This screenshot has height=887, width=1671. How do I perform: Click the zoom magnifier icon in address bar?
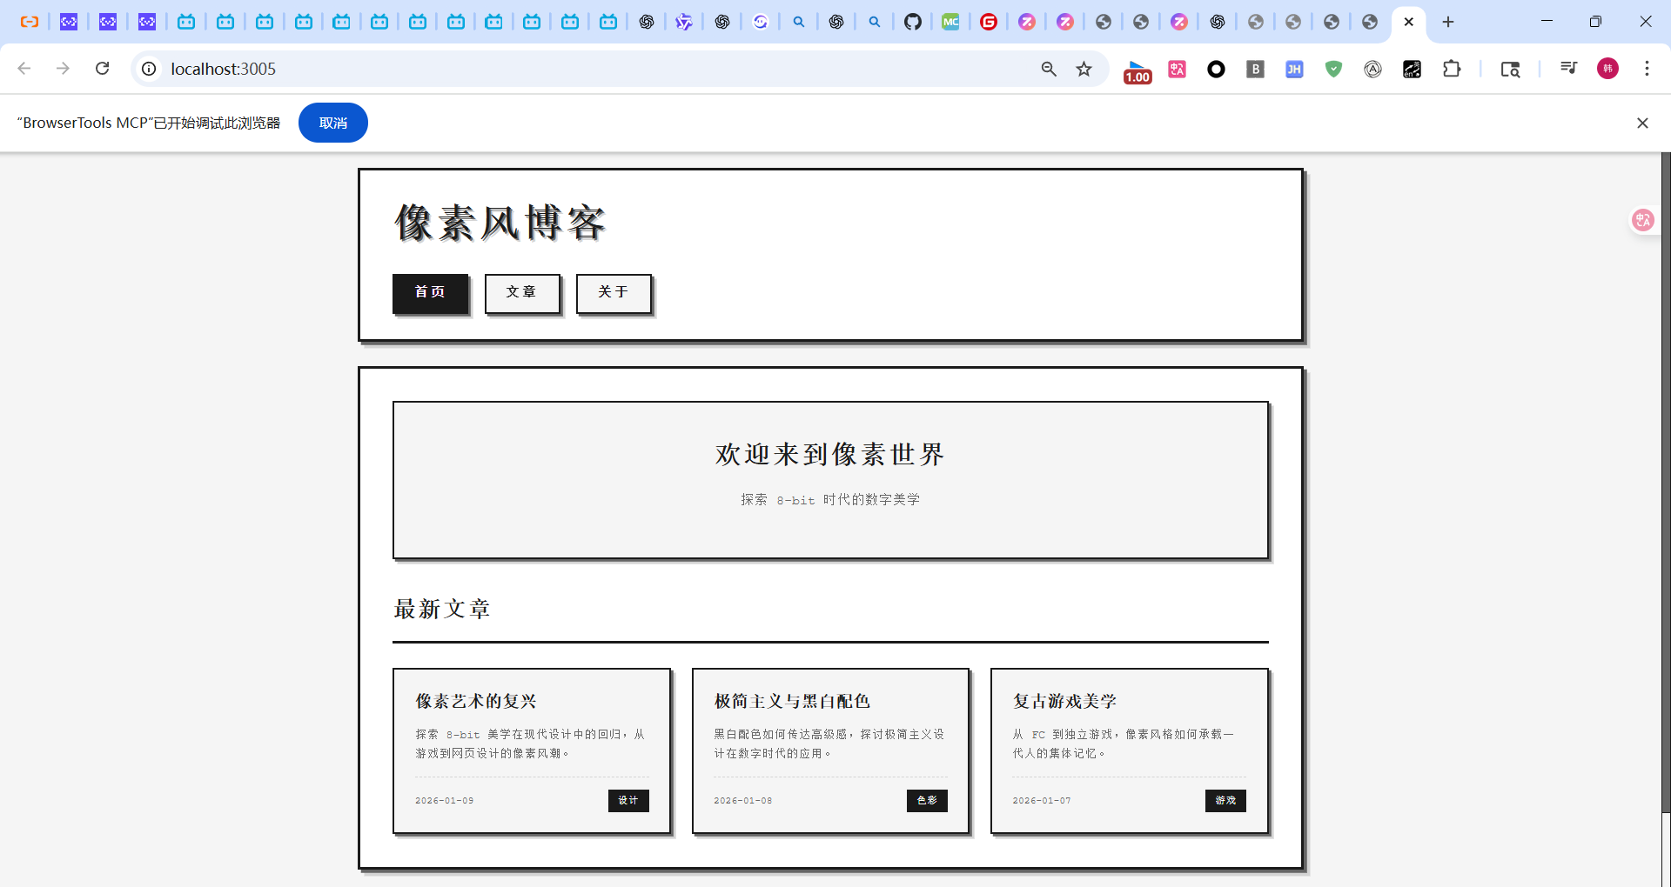pyautogui.click(x=1049, y=69)
